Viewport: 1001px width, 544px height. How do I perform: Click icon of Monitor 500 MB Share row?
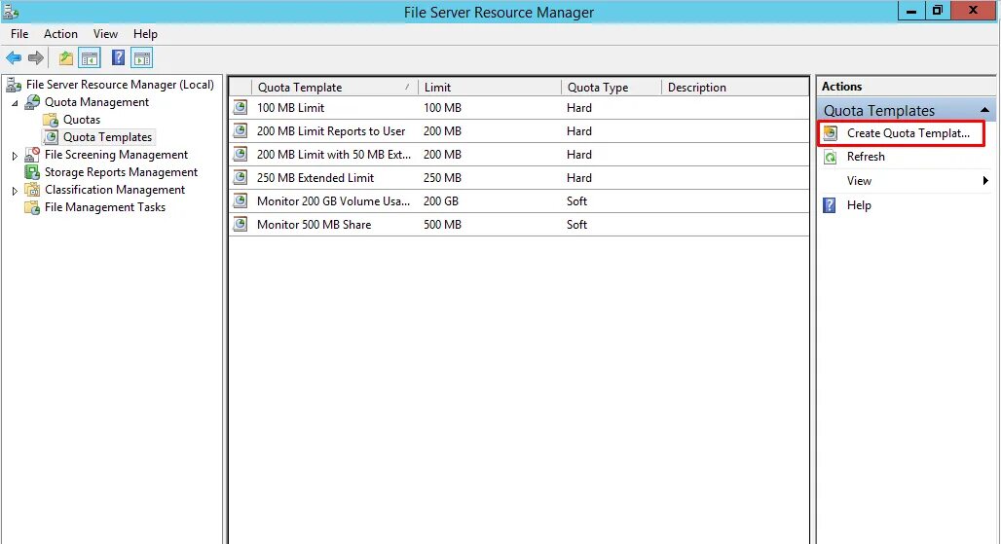point(241,225)
